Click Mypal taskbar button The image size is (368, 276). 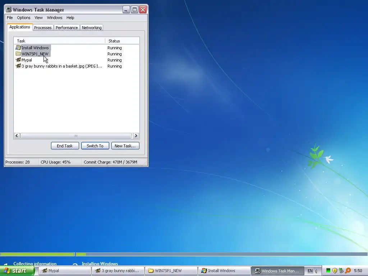coord(65,271)
